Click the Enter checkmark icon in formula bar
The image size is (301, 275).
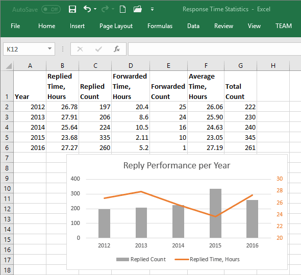pos(98,49)
